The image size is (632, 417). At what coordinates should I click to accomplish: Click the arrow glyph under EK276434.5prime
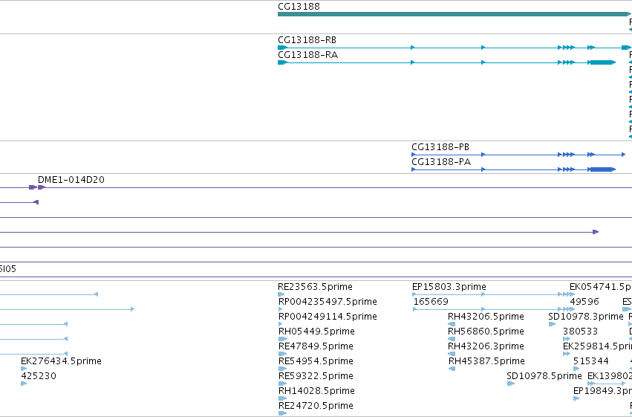24,369
